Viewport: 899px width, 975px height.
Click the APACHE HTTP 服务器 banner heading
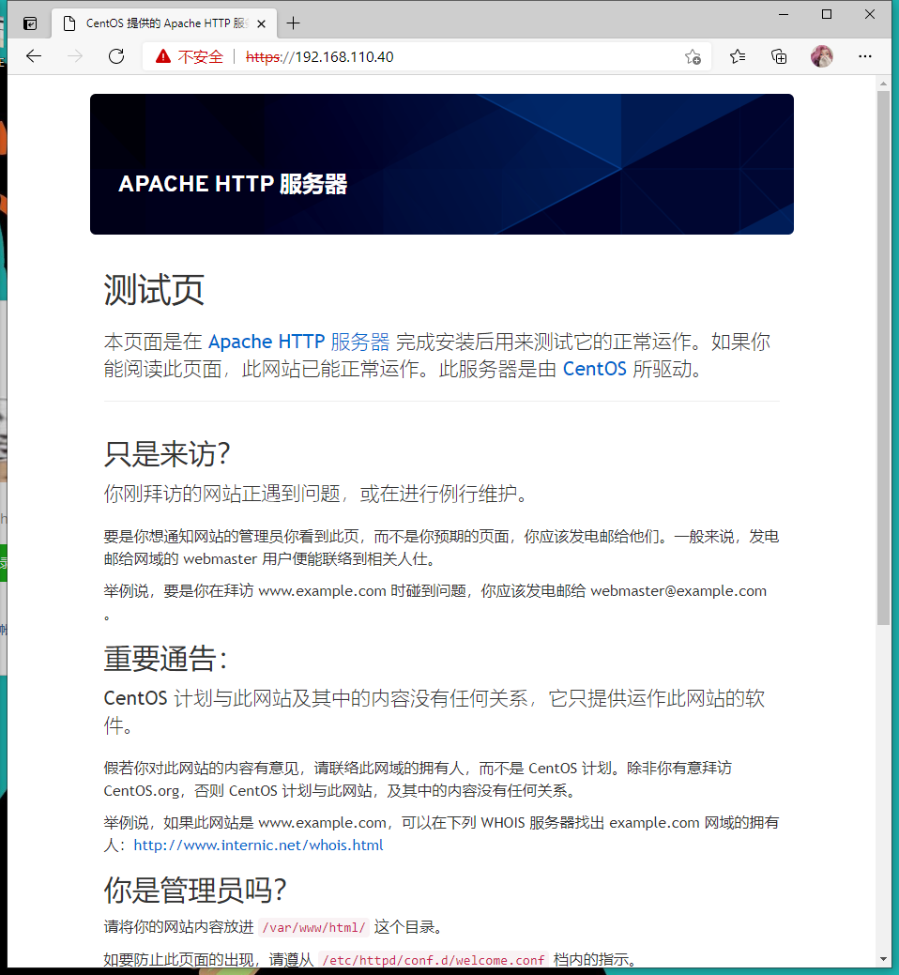coord(233,184)
